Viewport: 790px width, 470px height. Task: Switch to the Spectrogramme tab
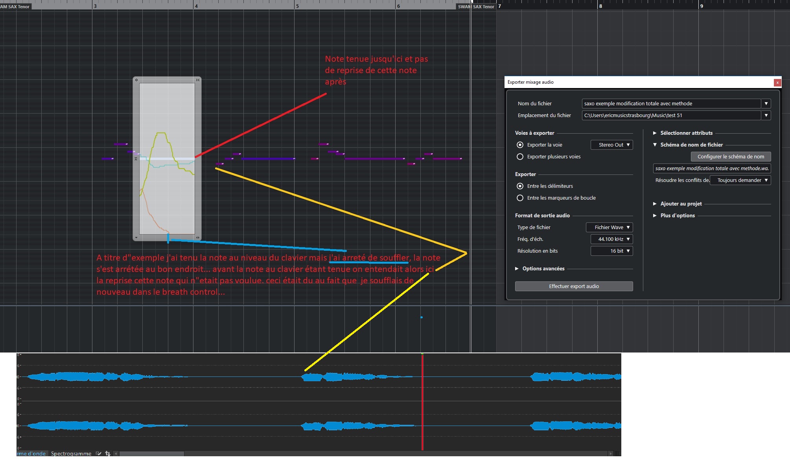tap(71, 453)
